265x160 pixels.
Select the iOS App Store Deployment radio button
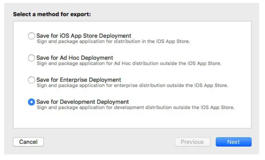click(x=31, y=36)
